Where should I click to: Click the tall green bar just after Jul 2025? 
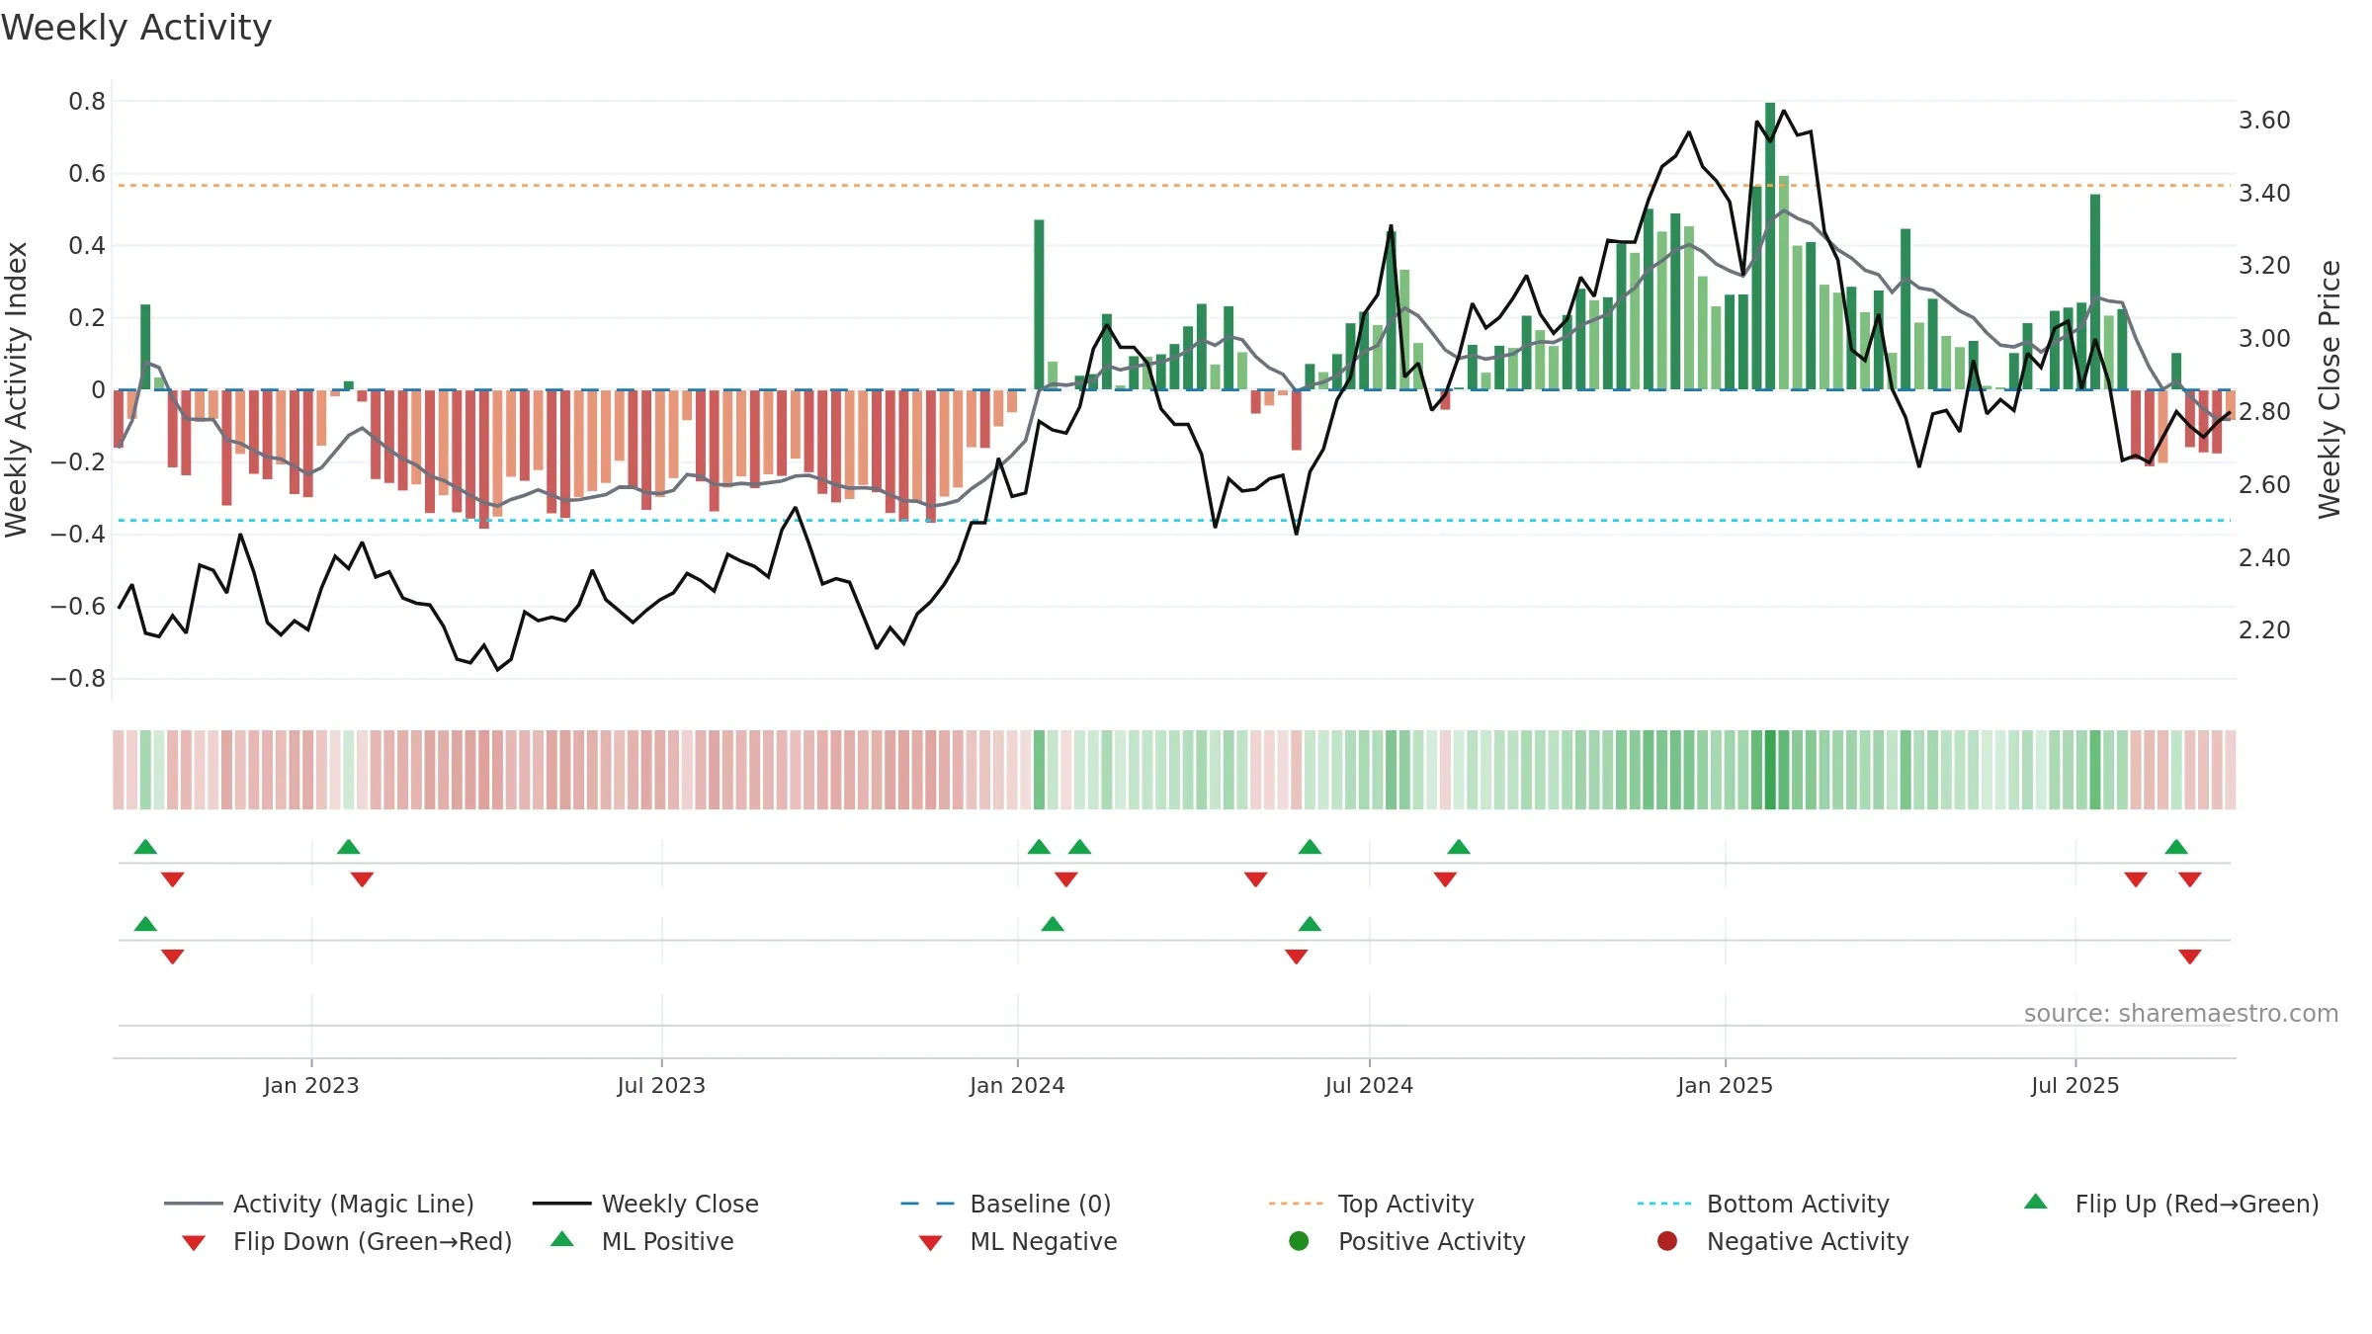tap(2095, 292)
